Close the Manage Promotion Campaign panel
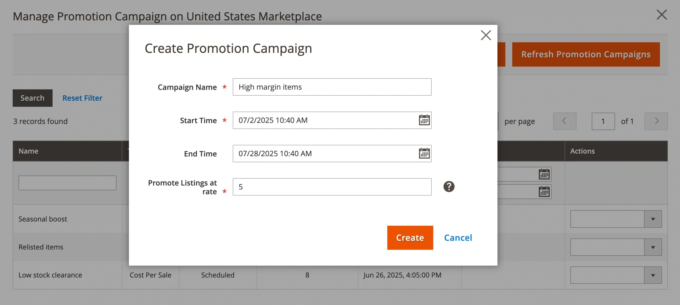 pyautogui.click(x=661, y=15)
